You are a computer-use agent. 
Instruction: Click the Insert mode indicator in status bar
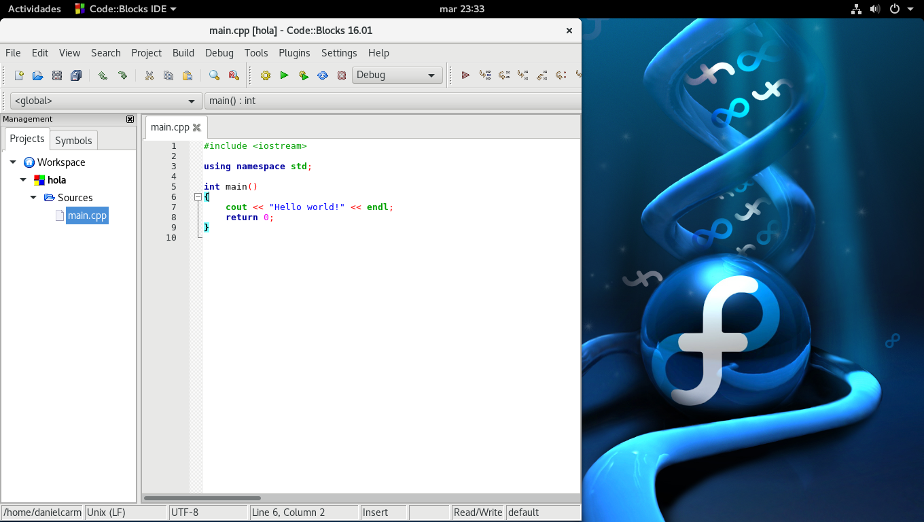(x=383, y=512)
